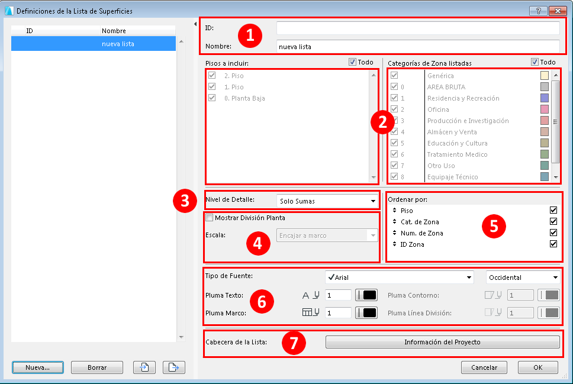573x384 pixels.
Task: Click sort handle next to Cat. de Zona
Action: [394, 221]
